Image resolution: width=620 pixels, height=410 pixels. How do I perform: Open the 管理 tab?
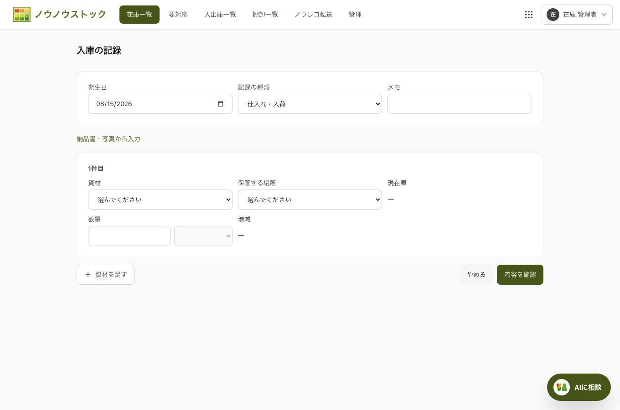pos(355,15)
